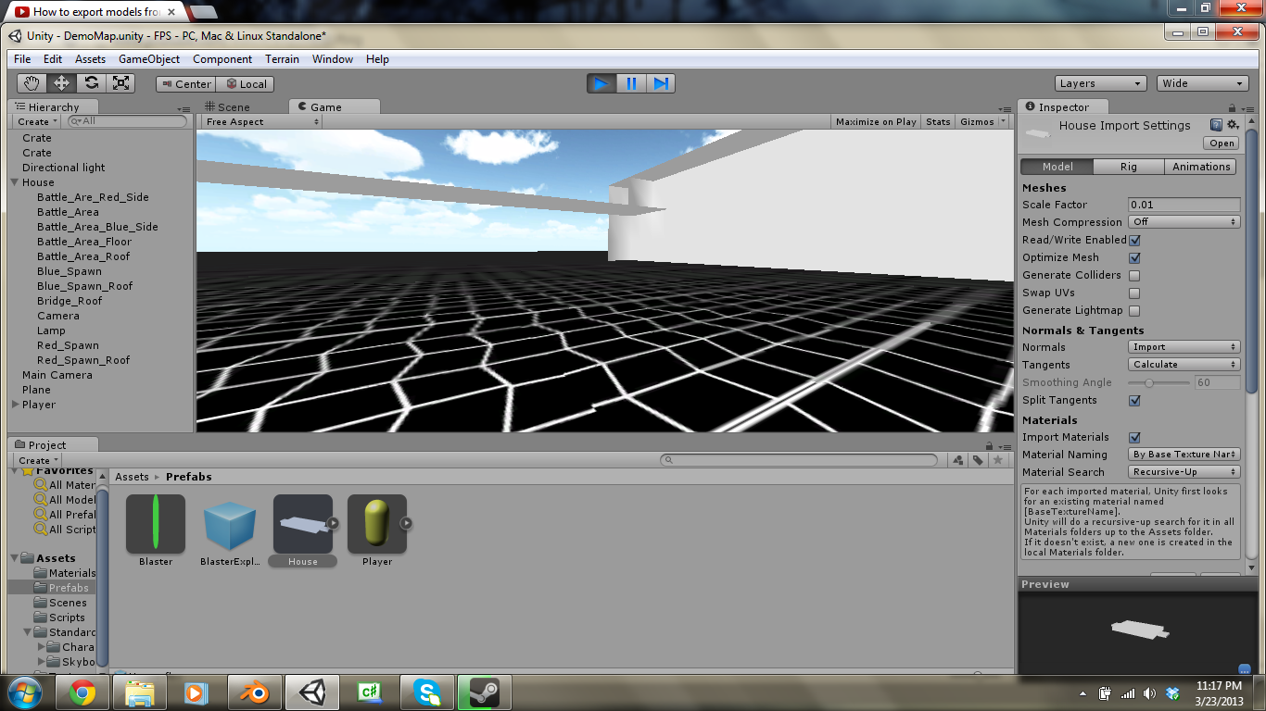Expand the Player hierarchy object
The height and width of the screenshot is (711, 1266).
(15, 405)
